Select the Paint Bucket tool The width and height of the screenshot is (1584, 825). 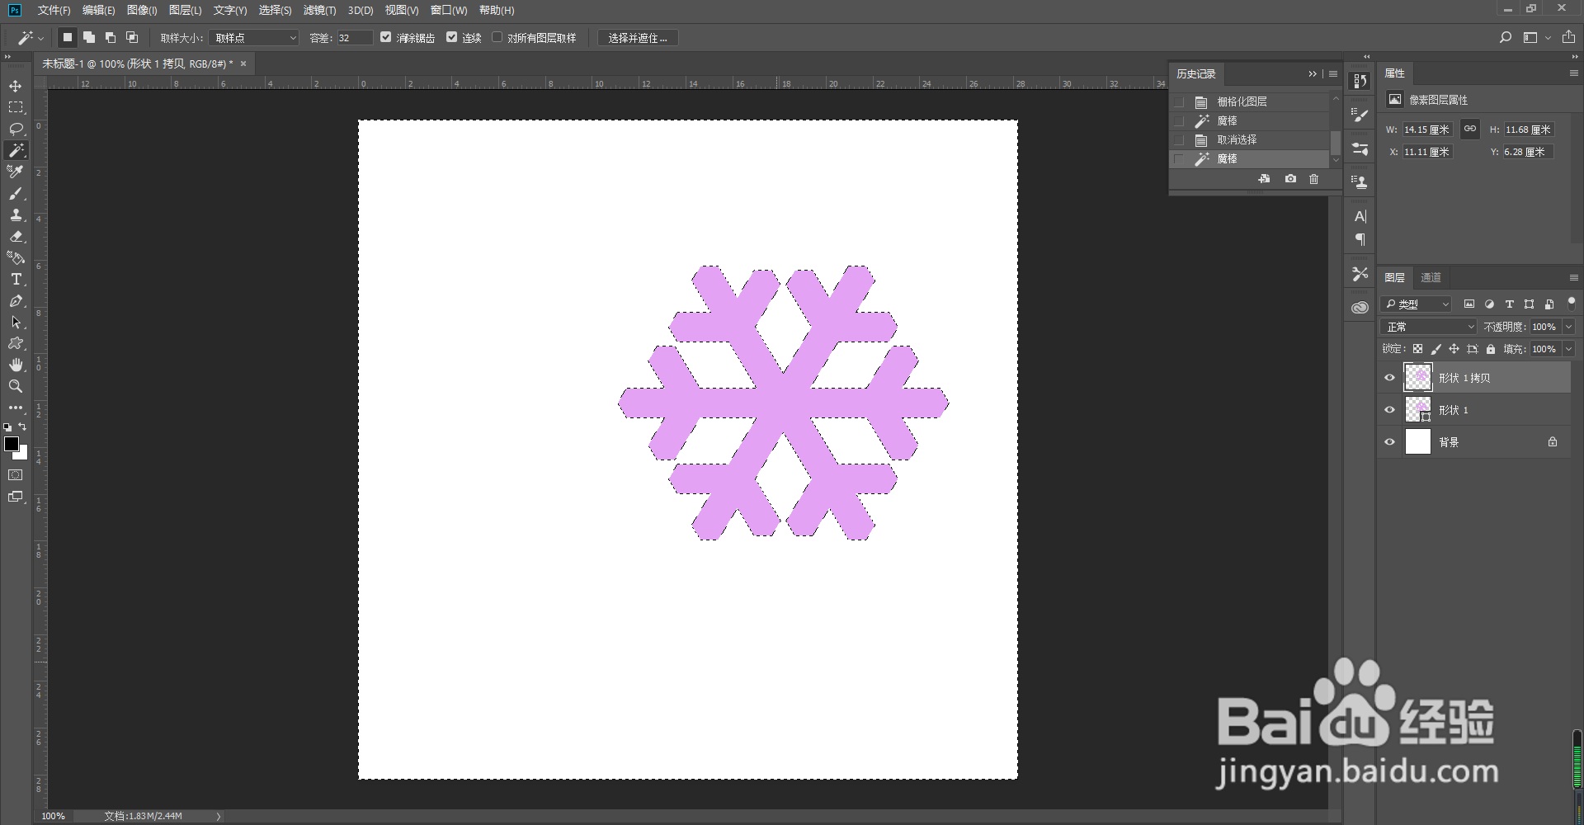click(x=16, y=257)
